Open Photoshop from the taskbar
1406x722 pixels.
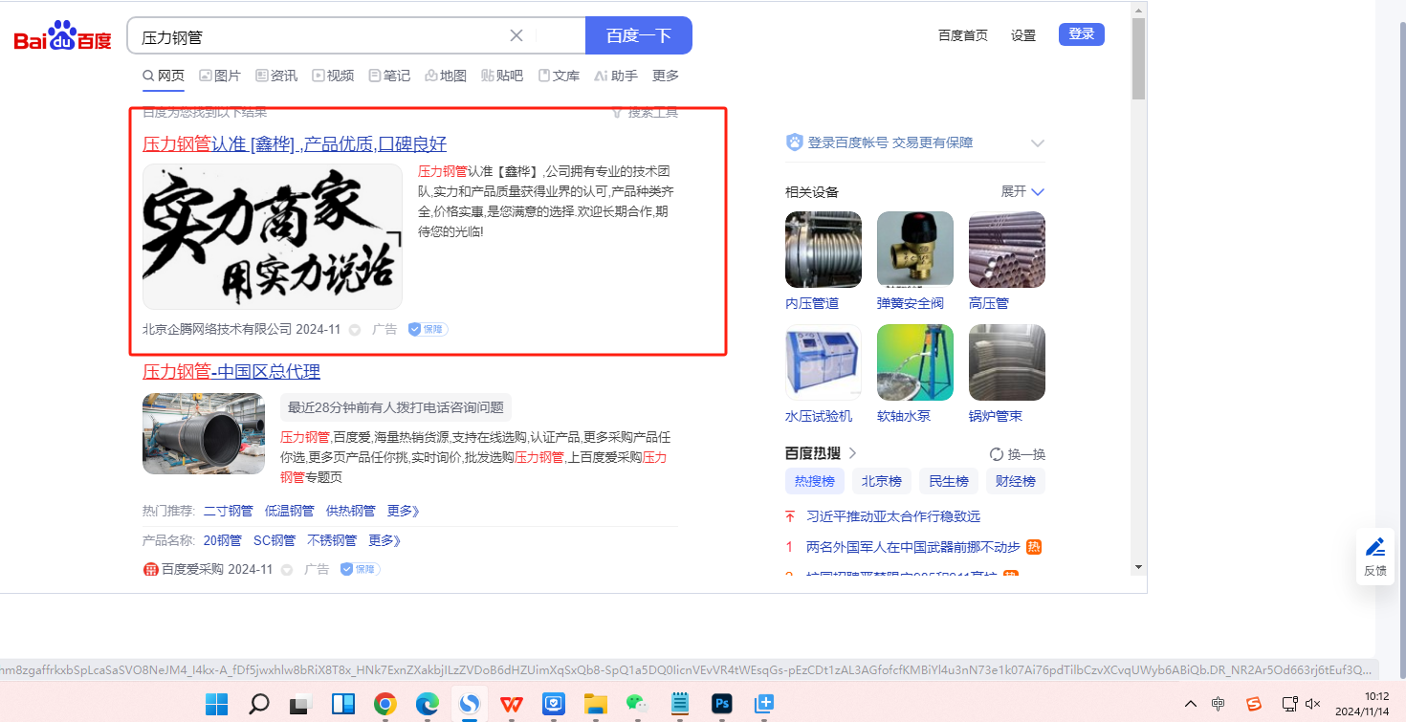(722, 705)
